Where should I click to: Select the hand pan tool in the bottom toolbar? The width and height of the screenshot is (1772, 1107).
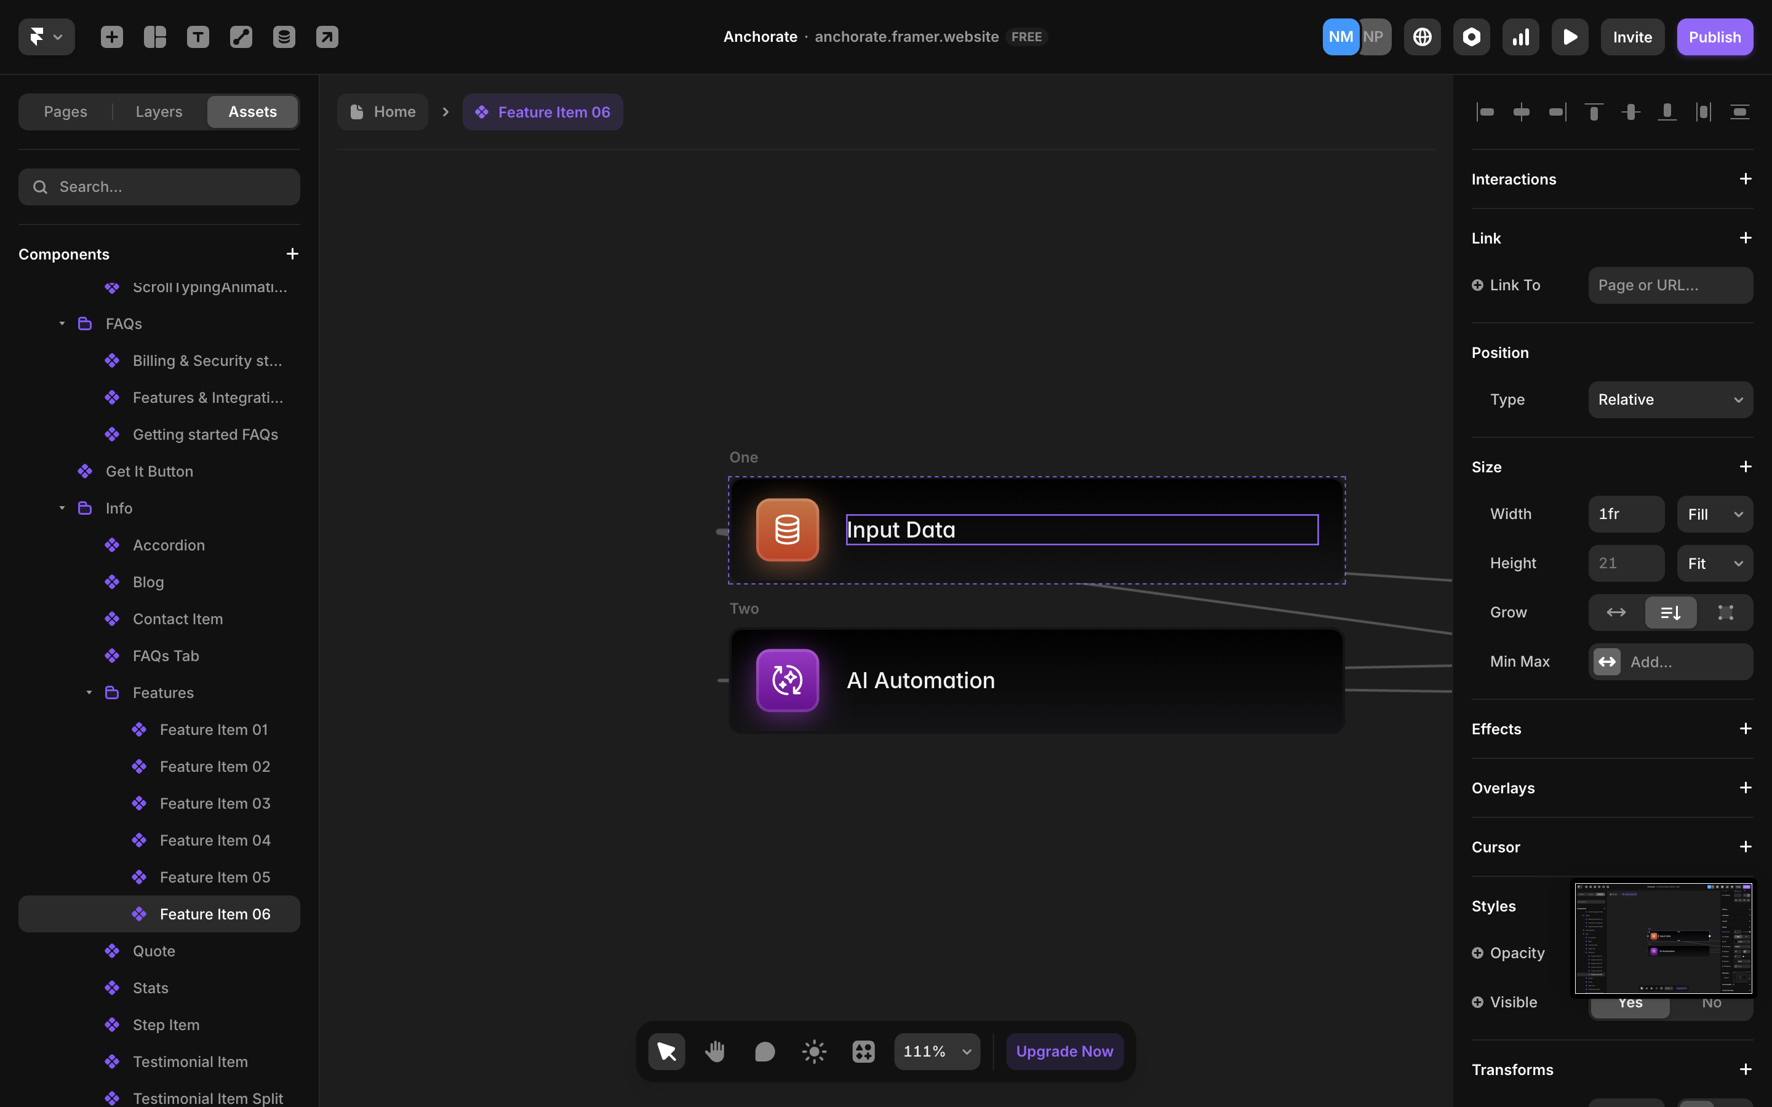coord(716,1050)
